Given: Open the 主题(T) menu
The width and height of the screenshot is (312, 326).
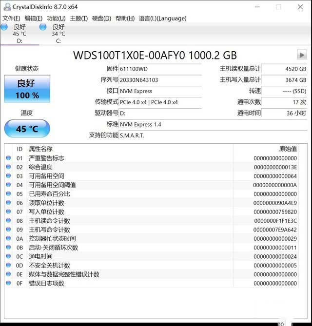Looking at the screenshot, I should point(79,19).
